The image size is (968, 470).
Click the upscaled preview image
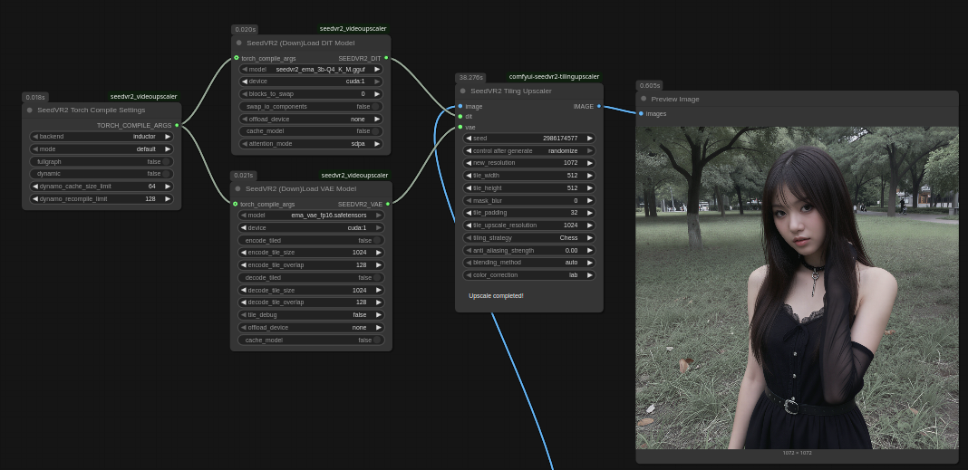click(x=797, y=287)
